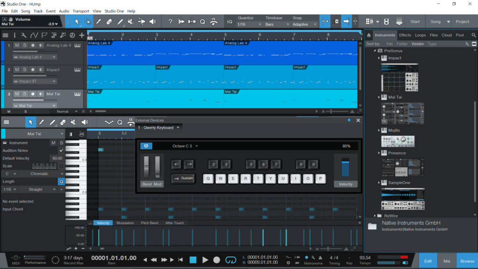Open the Timebase Bars dropdown
478x269 pixels.
click(x=277, y=24)
